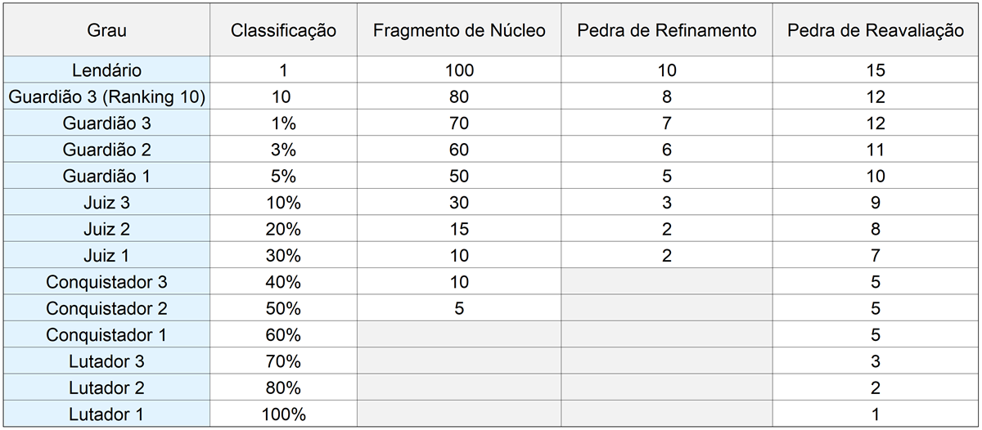Image resolution: width=982 pixels, height=430 pixels.
Task: Click the empty Refinamento cell for Conquistador 3
Action: coord(667,282)
